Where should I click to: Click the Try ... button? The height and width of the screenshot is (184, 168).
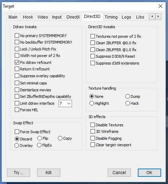click(x=19, y=173)
